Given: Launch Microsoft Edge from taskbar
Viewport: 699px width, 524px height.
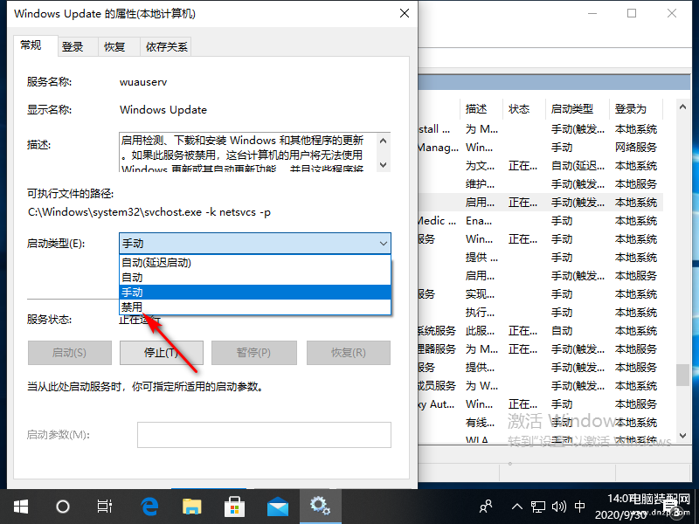Looking at the screenshot, I should 149,507.
